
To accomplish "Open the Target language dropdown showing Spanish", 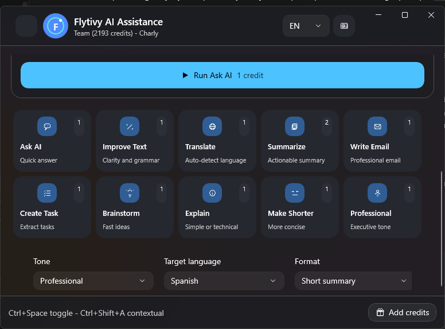I will 224,281.
